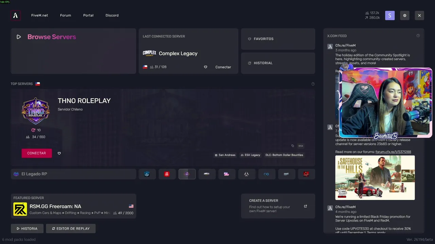Click the SashitaB webcam overlay
435x244 pixels.
(x=386, y=103)
